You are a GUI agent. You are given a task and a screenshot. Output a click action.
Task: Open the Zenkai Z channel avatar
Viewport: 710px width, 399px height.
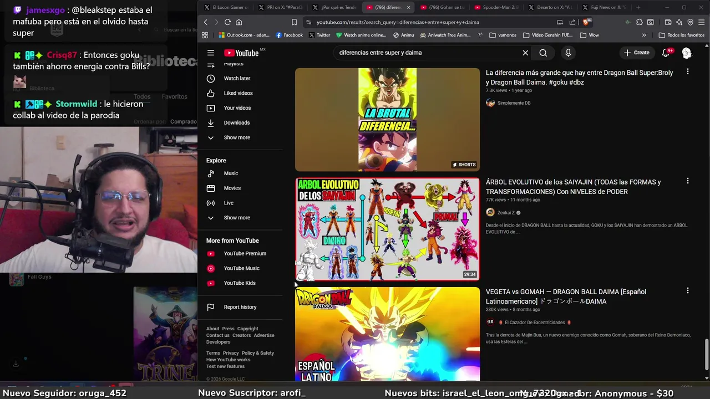click(x=490, y=212)
